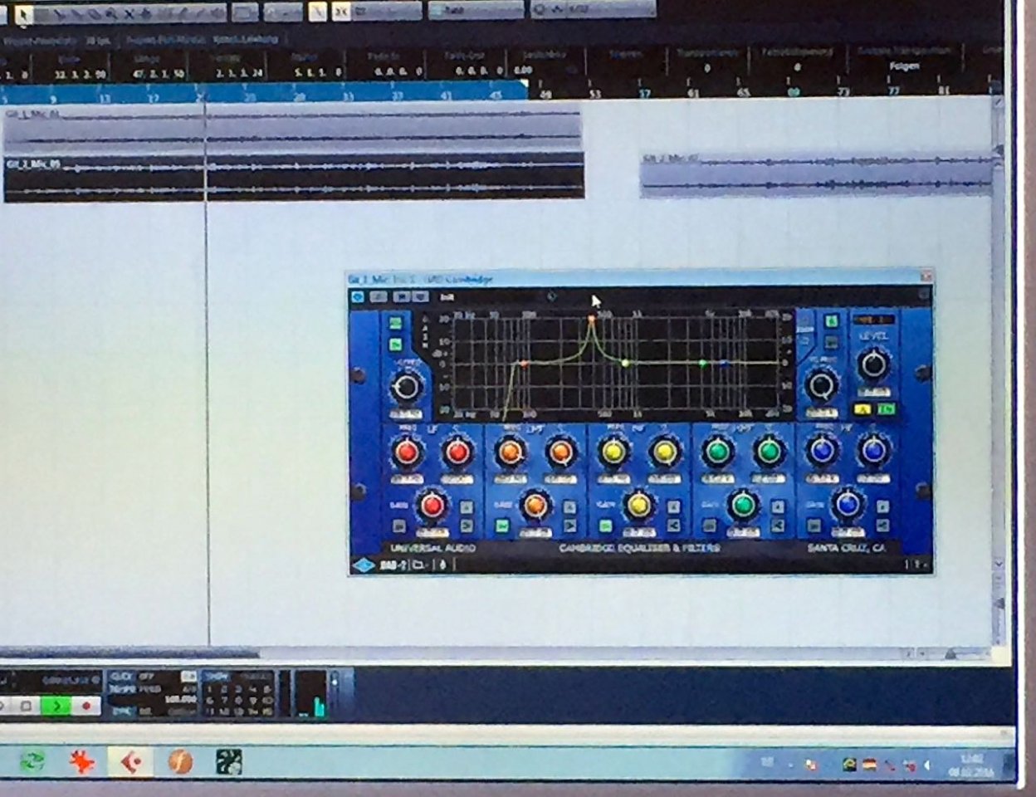The image size is (1036, 797).
Task: Open the Cubase taskbar icon
Action: [131, 761]
